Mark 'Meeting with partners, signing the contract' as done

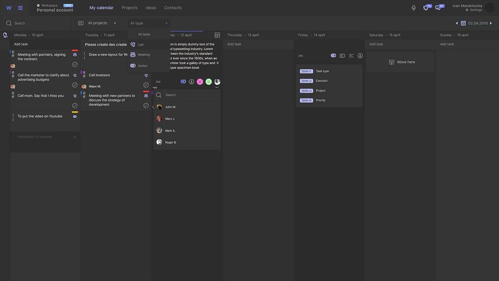pyautogui.click(x=75, y=65)
